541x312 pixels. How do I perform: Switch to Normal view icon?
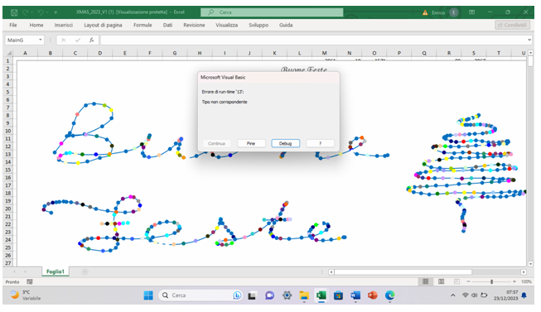(x=425, y=281)
